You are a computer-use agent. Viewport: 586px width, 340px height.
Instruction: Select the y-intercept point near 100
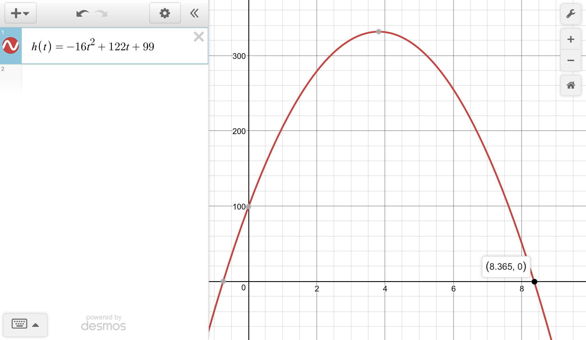click(x=248, y=207)
